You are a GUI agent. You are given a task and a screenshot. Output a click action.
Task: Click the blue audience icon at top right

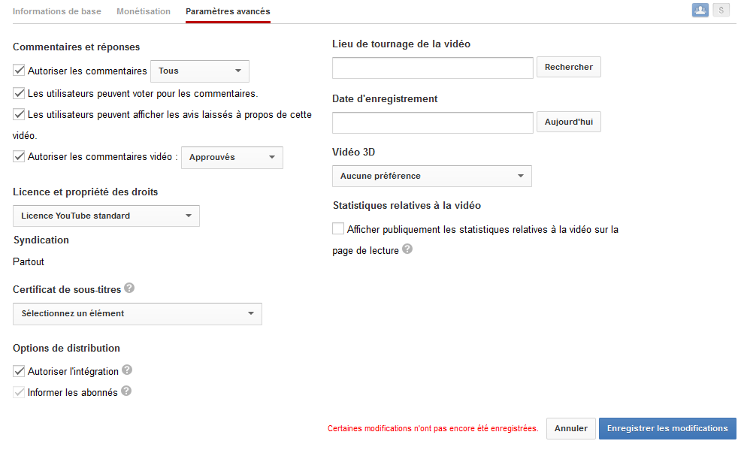[700, 10]
